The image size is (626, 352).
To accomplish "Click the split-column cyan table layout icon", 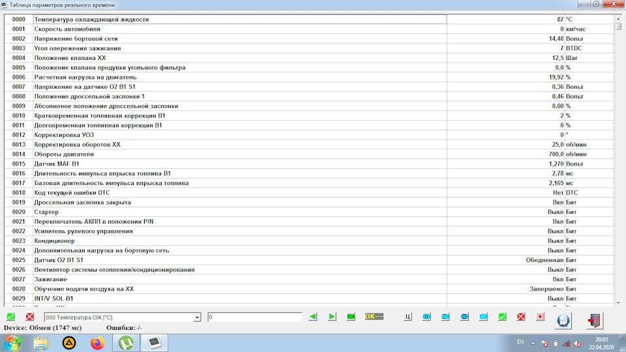I will (445, 317).
